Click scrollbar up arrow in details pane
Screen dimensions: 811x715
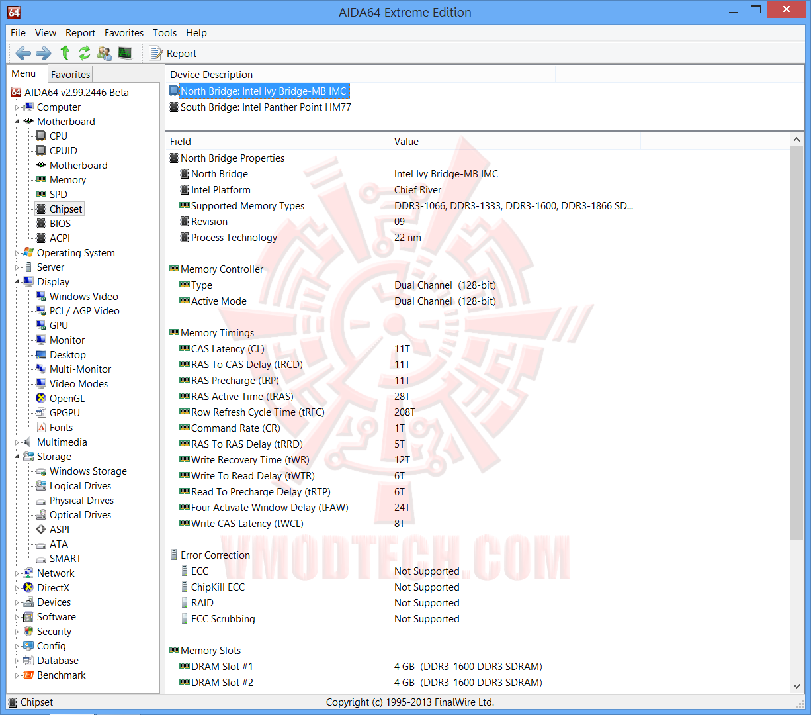[x=796, y=140]
